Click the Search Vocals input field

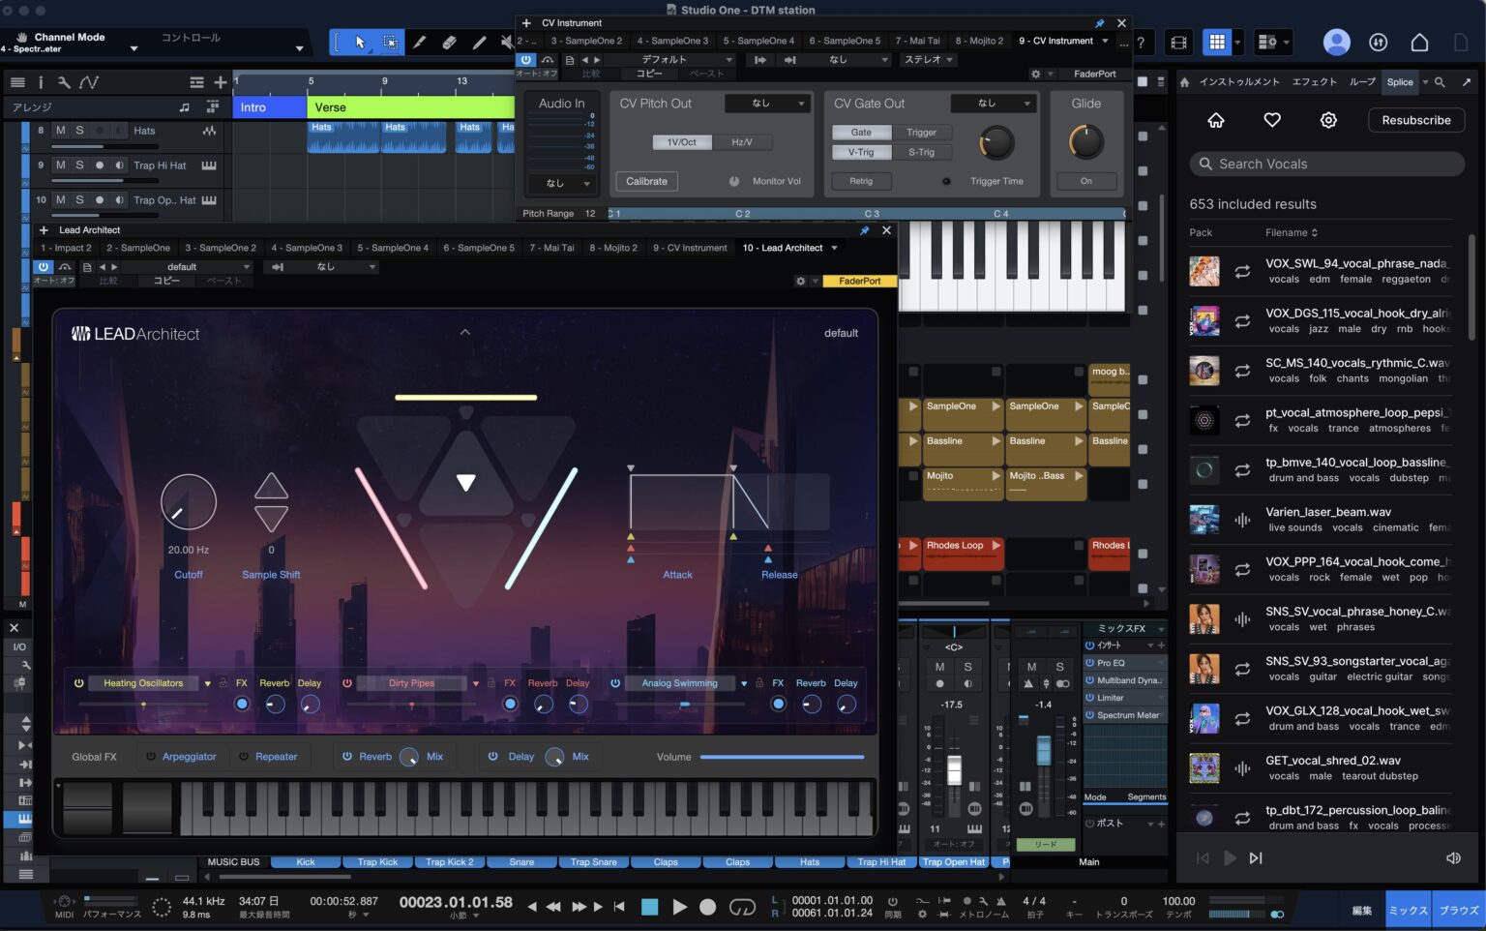[1325, 164]
